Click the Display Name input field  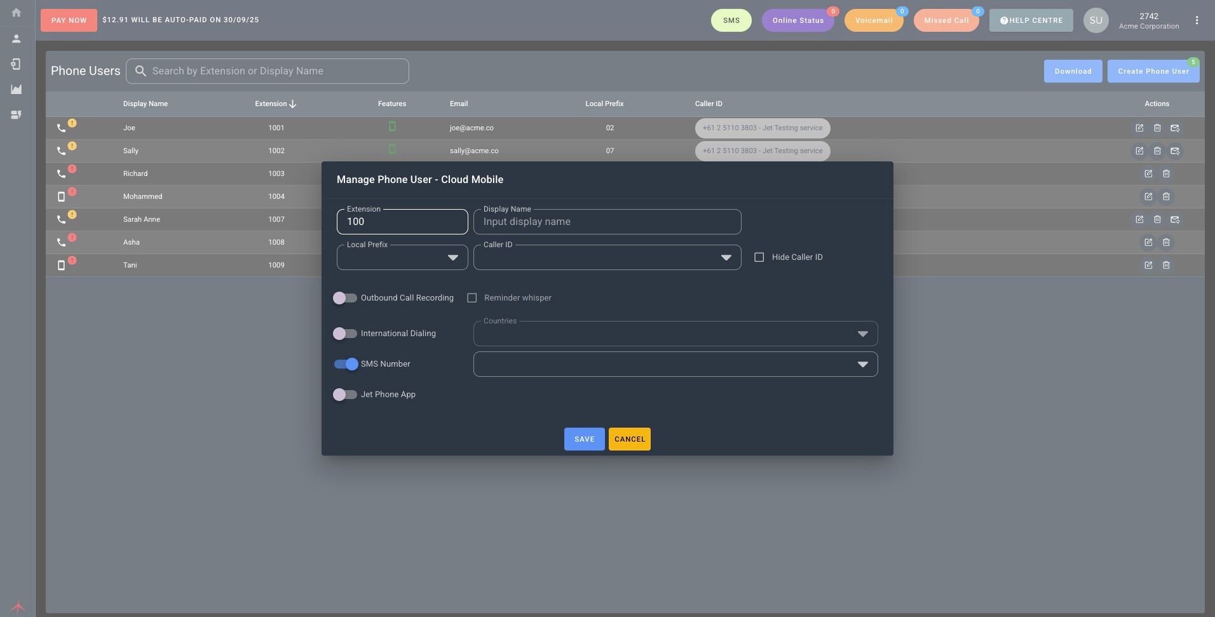point(607,222)
